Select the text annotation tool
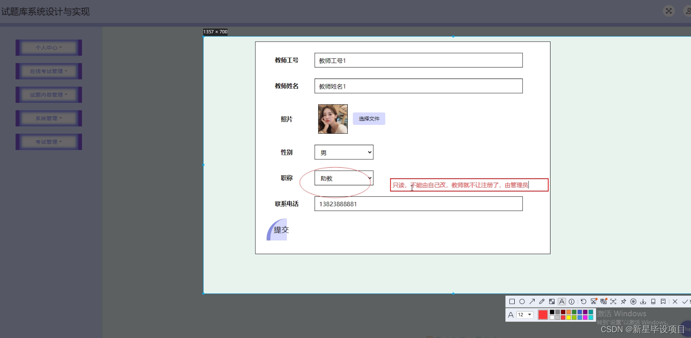Image resolution: width=691 pixels, height=338 pixels. pyautogui.click(x=562, y=301)
